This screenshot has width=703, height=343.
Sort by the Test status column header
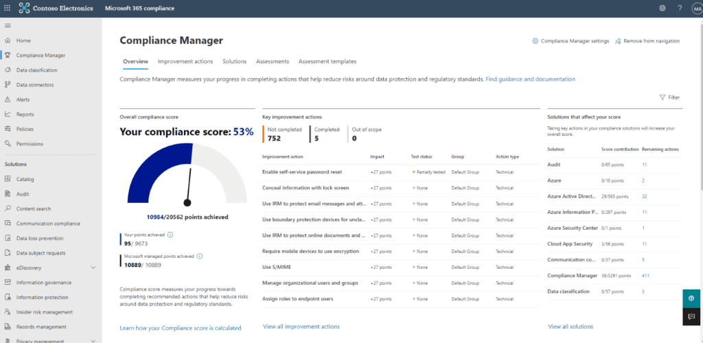pos(422,156)
